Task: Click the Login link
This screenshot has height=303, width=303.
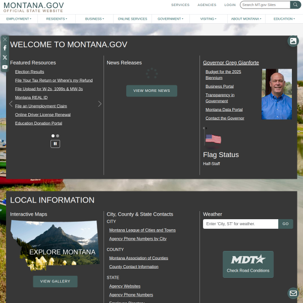Action: [230, 5]
